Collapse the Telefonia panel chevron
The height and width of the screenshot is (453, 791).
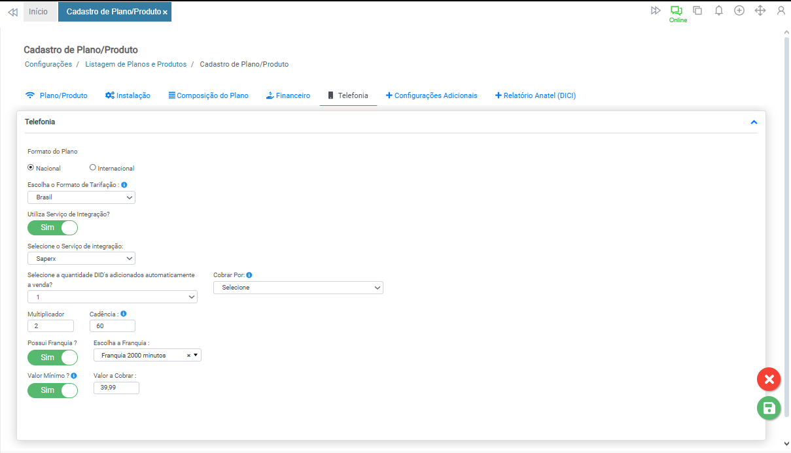tap(754, 122)
